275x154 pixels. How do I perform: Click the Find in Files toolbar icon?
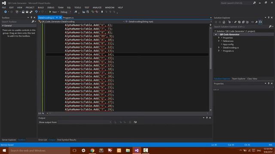(x=76, y=12)
